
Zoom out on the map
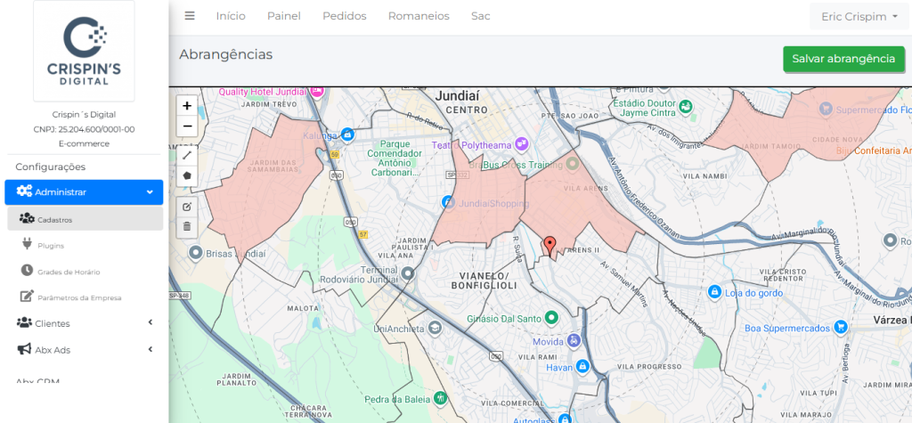tap(187, 126)
